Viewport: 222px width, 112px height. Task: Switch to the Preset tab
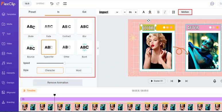[32, 12]
